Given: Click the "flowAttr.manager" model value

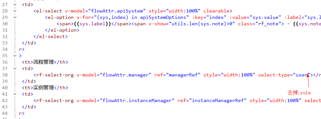Looking at the screenshot, I should [126, 75].
